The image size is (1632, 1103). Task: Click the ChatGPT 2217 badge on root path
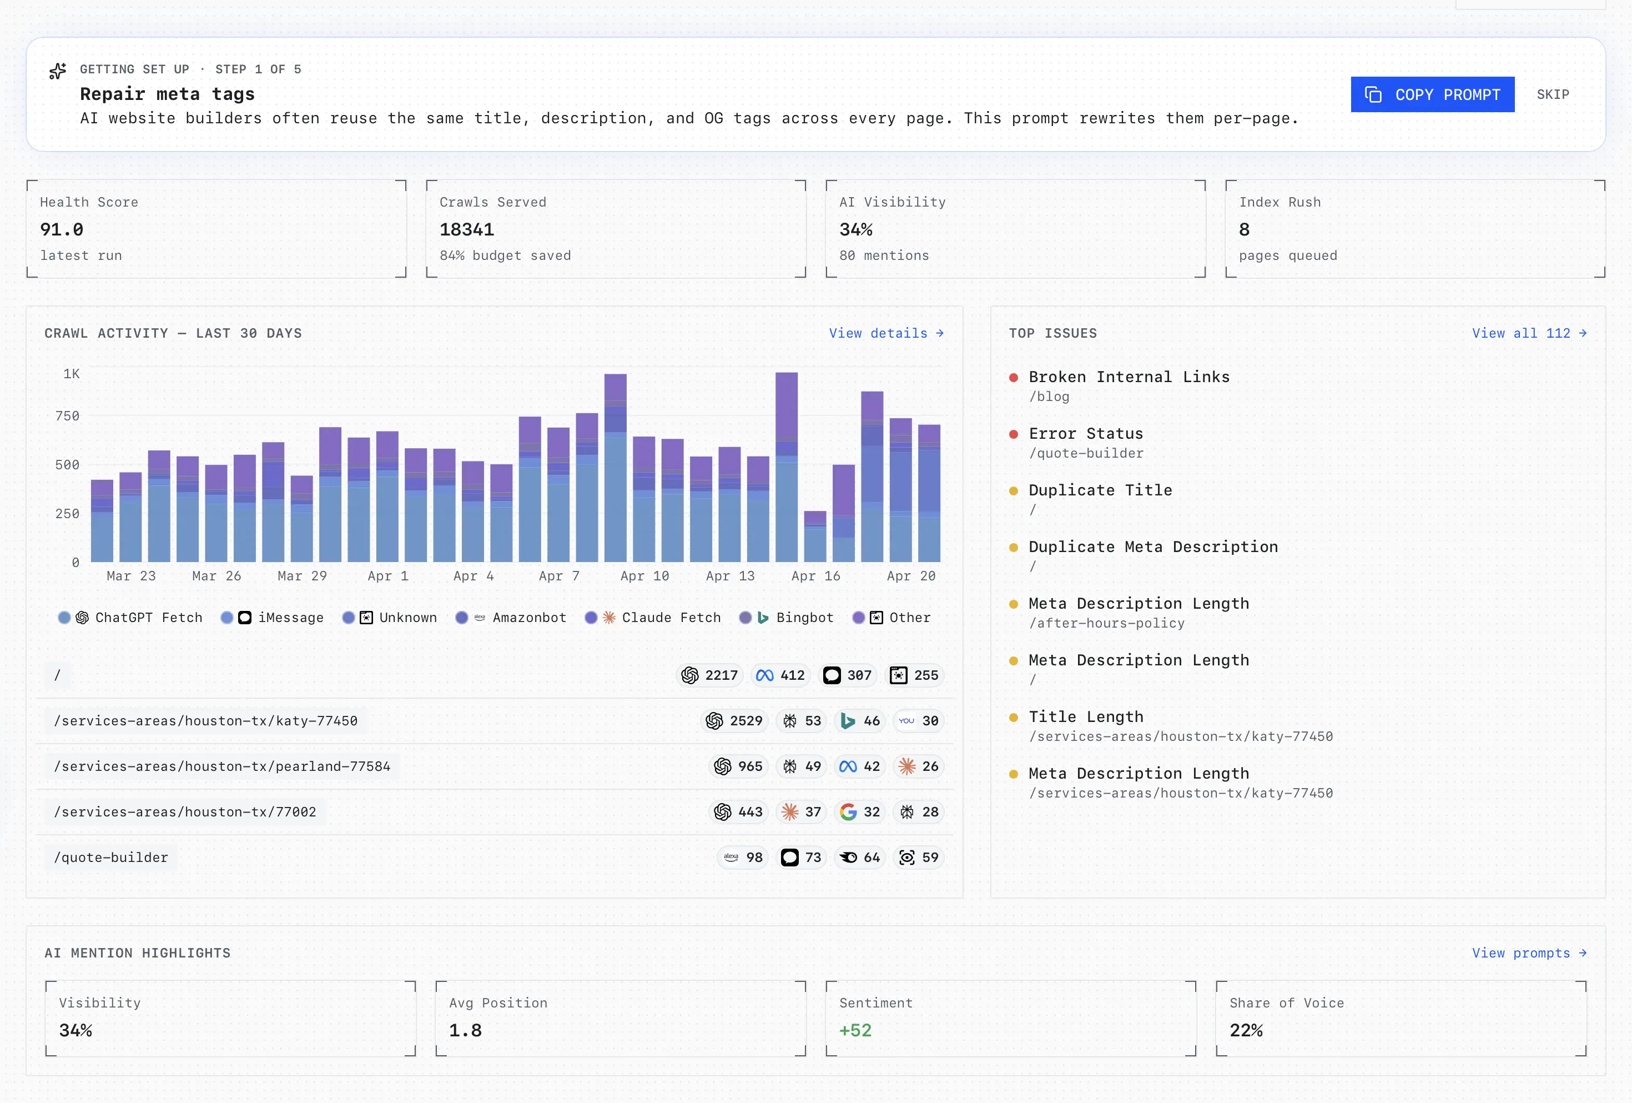point(709,675)
